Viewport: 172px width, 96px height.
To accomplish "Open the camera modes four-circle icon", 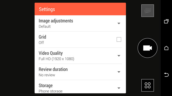I will 148,85.
